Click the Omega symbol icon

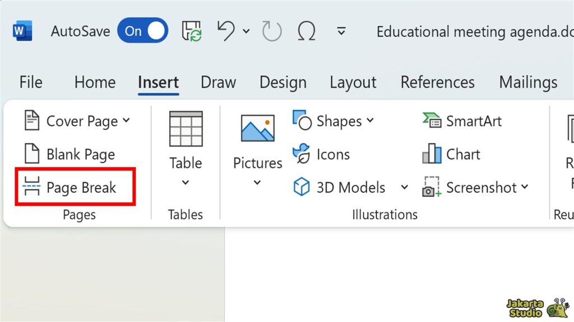[x=306, y=31]
